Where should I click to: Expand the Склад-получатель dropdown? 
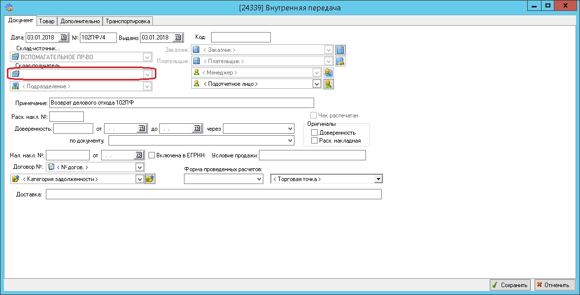click(147, 74)
